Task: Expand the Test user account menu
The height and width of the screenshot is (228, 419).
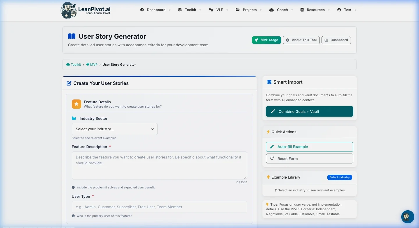Action: coord(347,10)
